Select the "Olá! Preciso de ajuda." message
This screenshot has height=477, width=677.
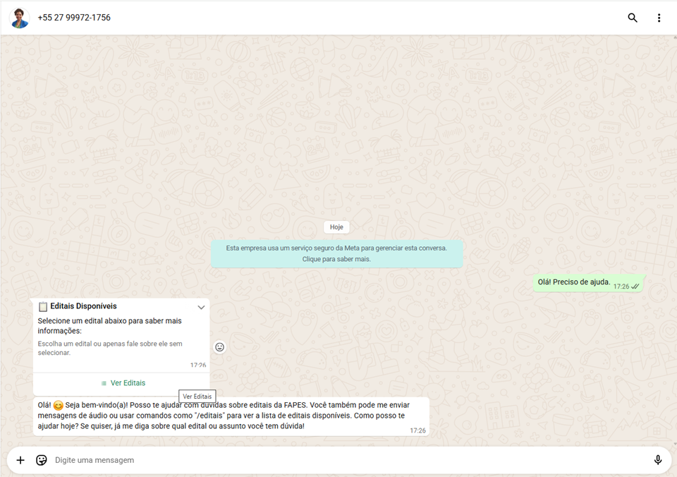coord(574,282)
